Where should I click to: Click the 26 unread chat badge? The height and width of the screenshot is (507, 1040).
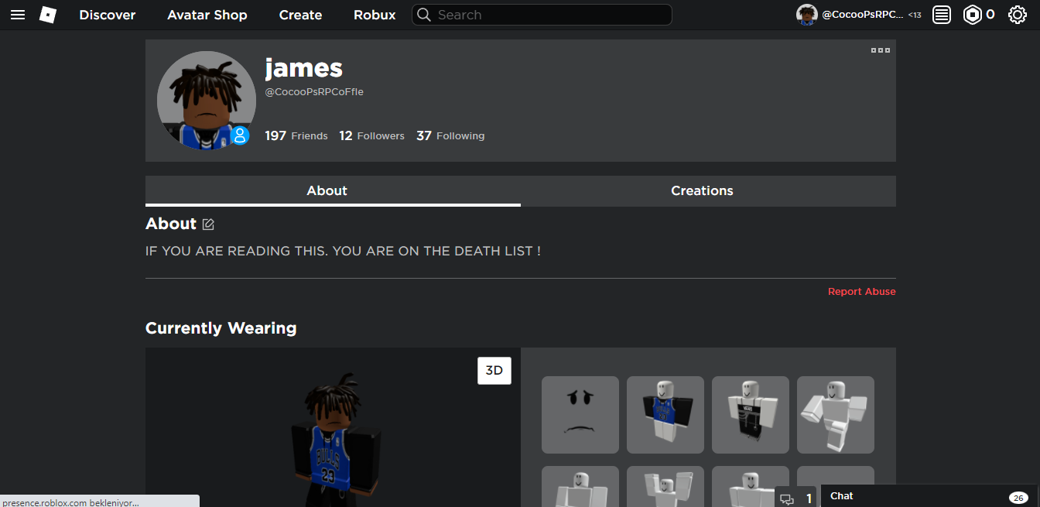click(1018, 497)
